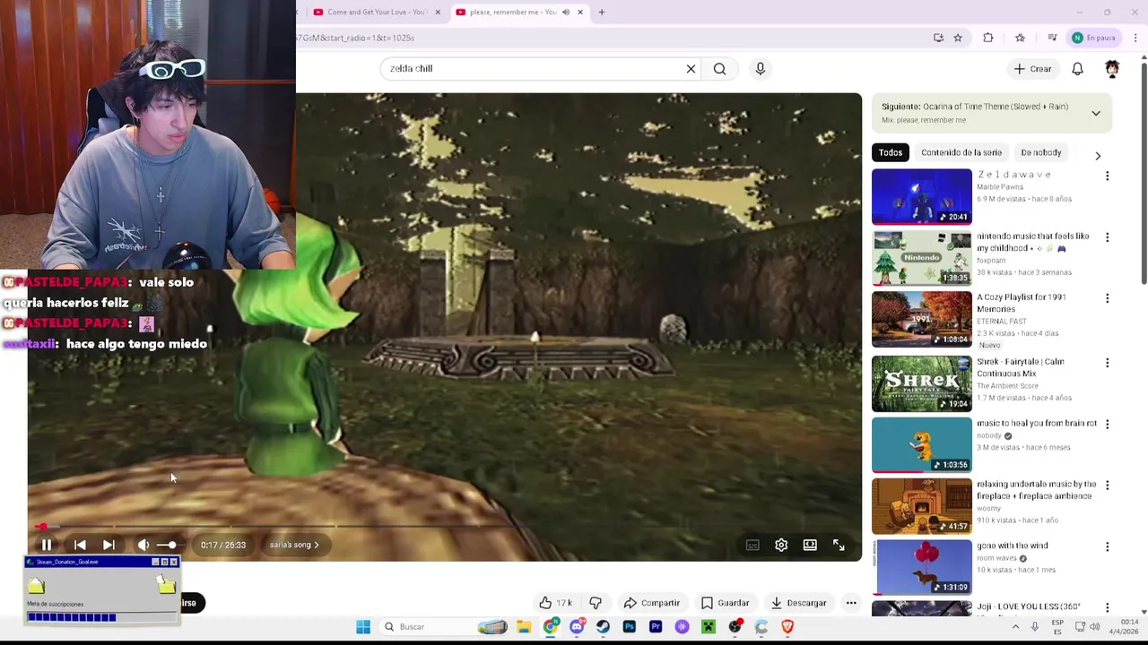Like the video with 17 k likes
This screenshot has width=1148, height=645.
pyautogui.click(x=555, y=603)
